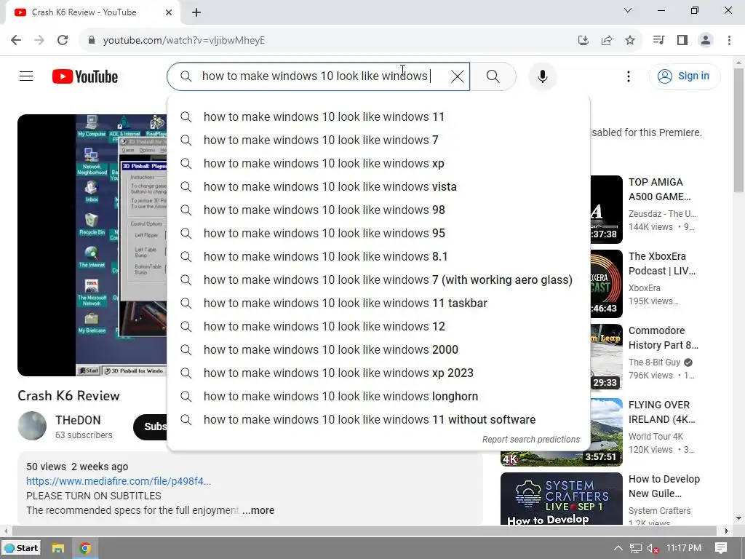Choose suggestion ending in windows 2000
The width and height of the screenshot is (745, 559).
(378, 349)
